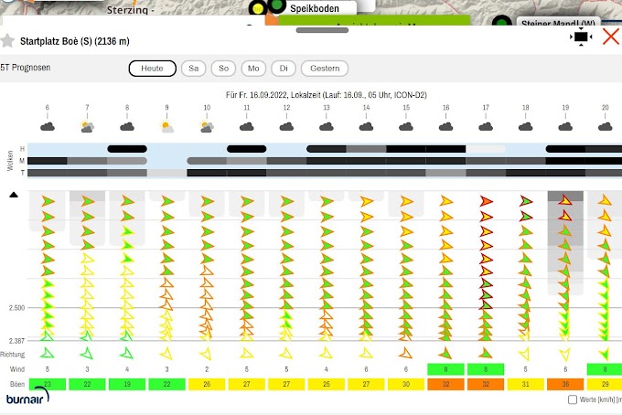Close the forecast panel with red X

[x=611, y=37]
